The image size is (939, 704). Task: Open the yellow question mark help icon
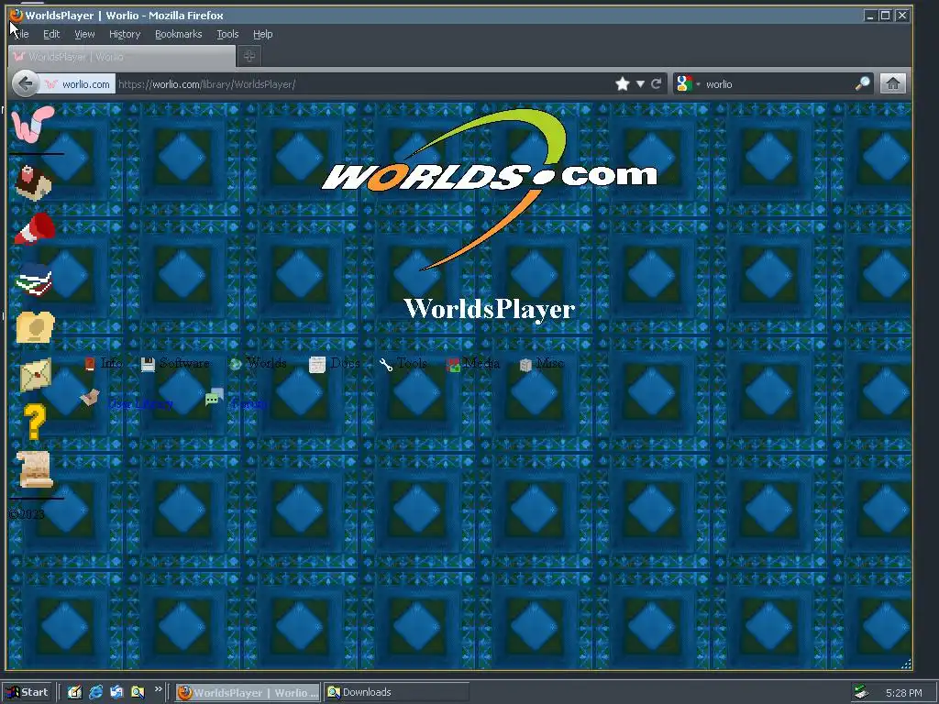[34, 422]
